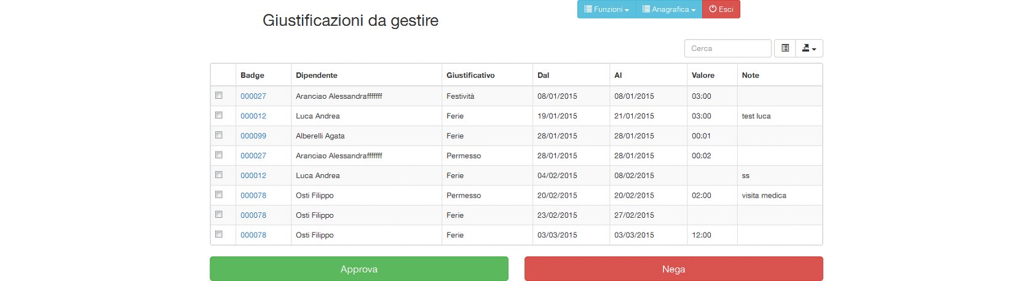Tick the checkbox for Luca Andrea 19/01/2015 row
The height and width of the screenshot is (281, 1033).
tap(219, 115)
